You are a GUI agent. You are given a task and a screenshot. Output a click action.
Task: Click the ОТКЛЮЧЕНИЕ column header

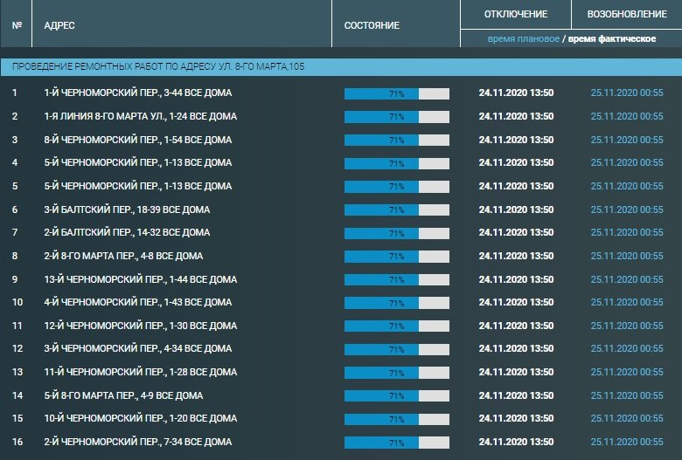pos(515,14)
